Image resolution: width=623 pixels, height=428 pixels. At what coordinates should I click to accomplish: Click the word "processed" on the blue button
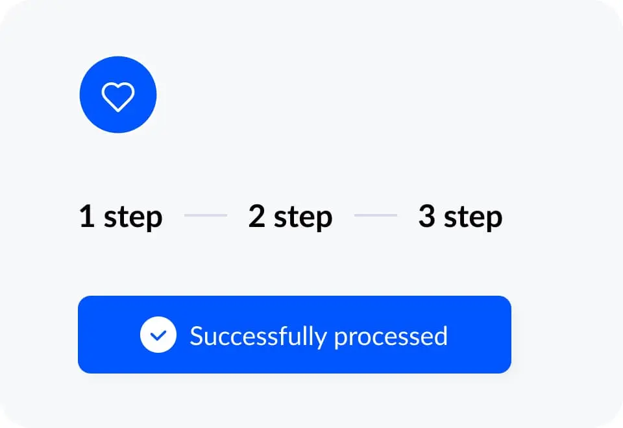pyautogui.click(x=391, y=336)
